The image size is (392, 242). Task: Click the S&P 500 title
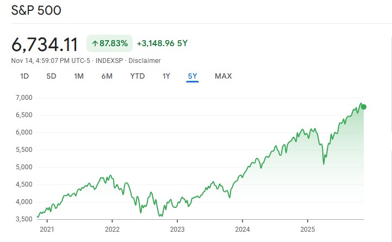pos(36,10)
